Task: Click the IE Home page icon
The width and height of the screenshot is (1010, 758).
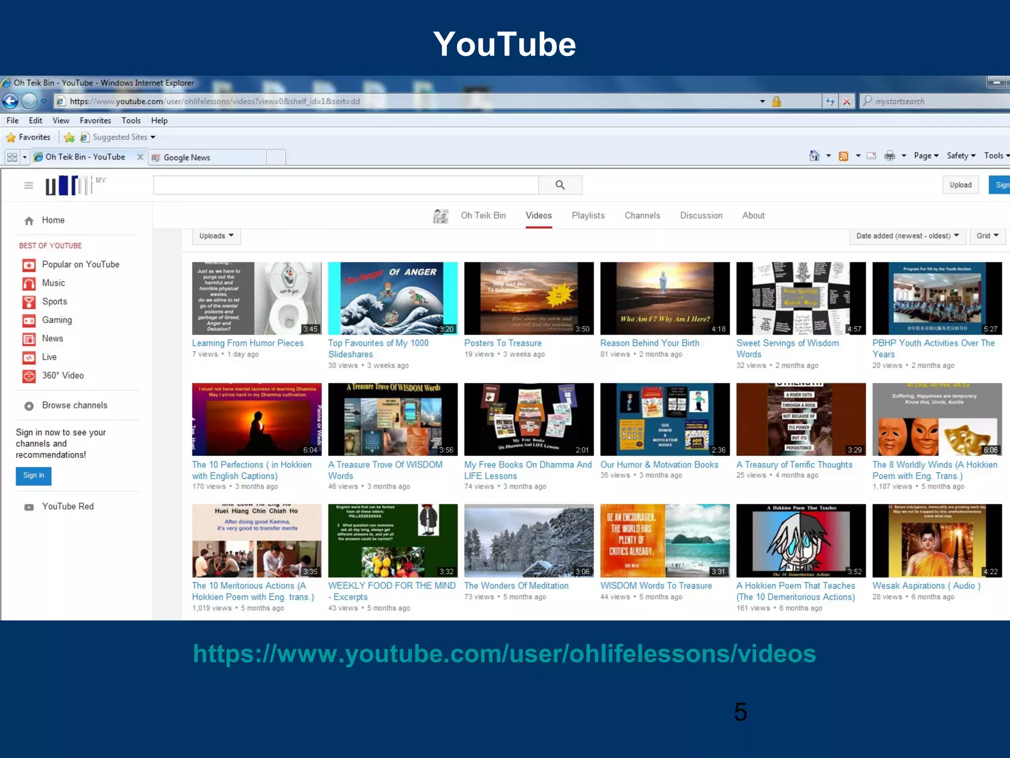Action: (x=814, y=156)
